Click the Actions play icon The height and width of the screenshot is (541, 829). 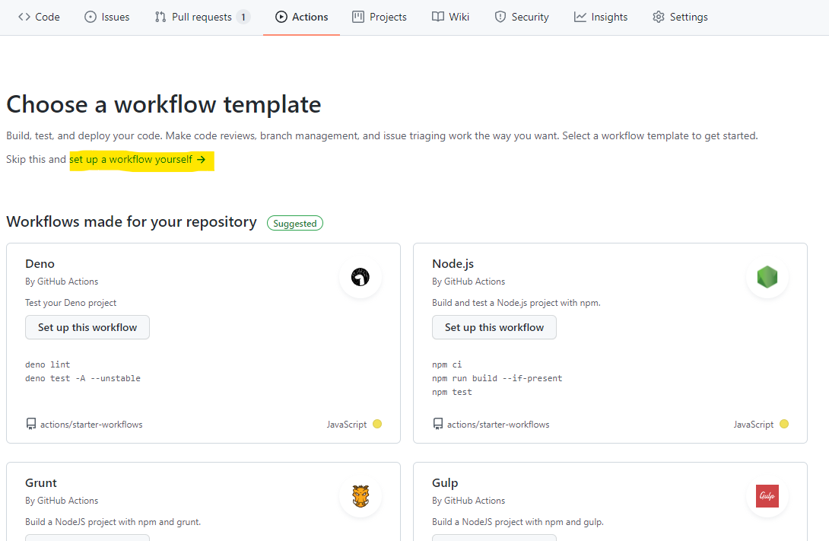coord(281,17)
